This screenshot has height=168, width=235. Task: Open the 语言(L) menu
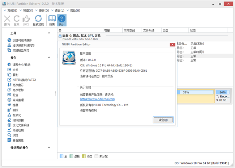click(x=58, y=10)
